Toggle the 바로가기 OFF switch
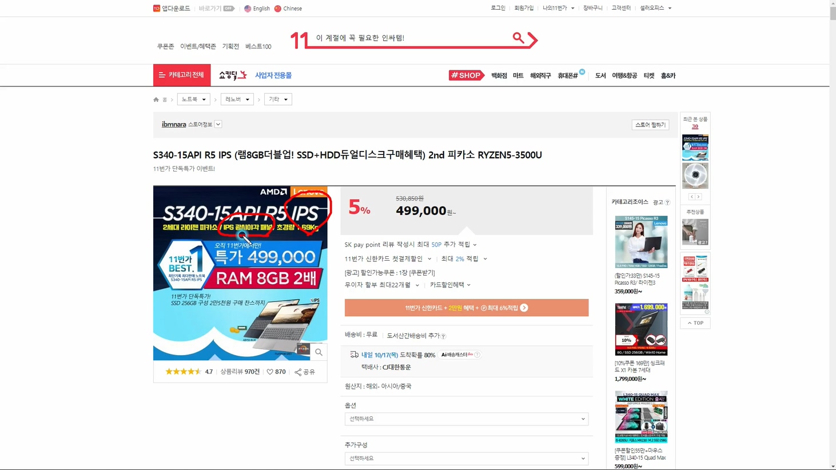This screenshot has height=470, width=836. [229, 9]
